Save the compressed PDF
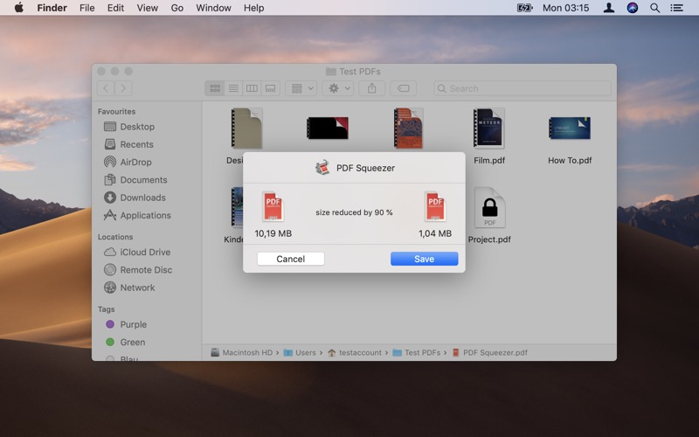The image size is (699, 437). [424, 259]
